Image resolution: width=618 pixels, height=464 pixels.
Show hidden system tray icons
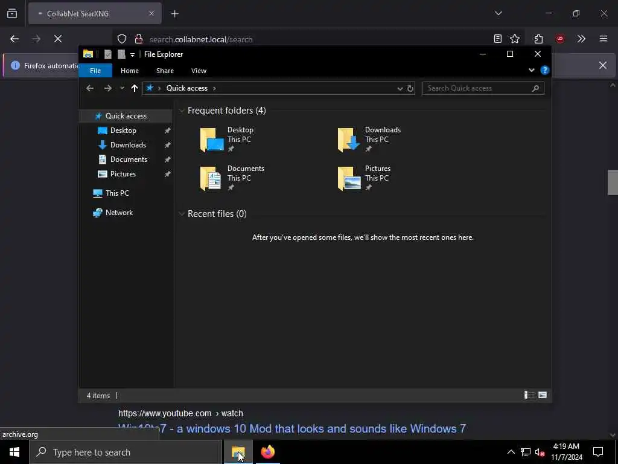coord(511,452)
